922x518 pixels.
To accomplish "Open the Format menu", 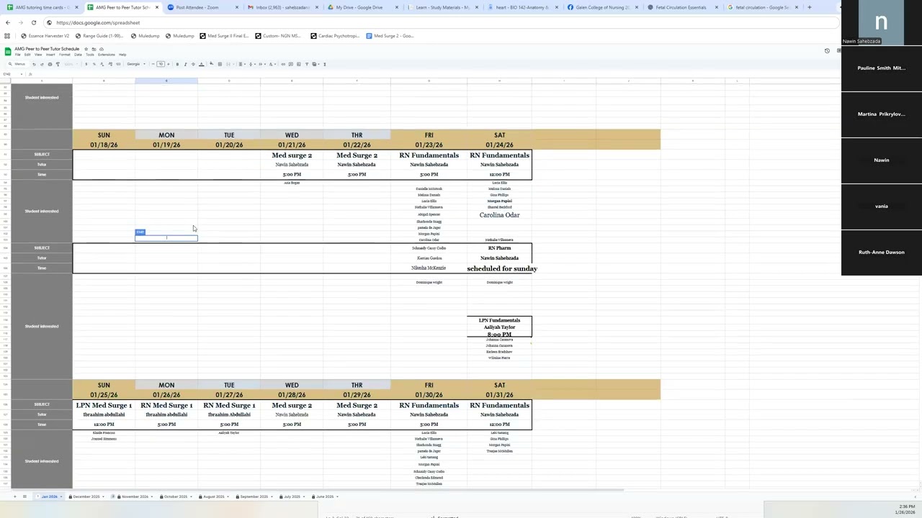I will (x=65, y=55).
